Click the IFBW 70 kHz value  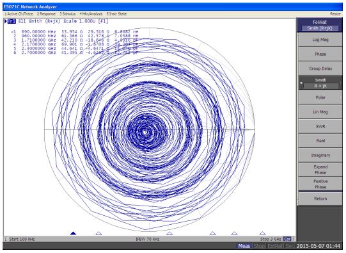tap(147, 239)
